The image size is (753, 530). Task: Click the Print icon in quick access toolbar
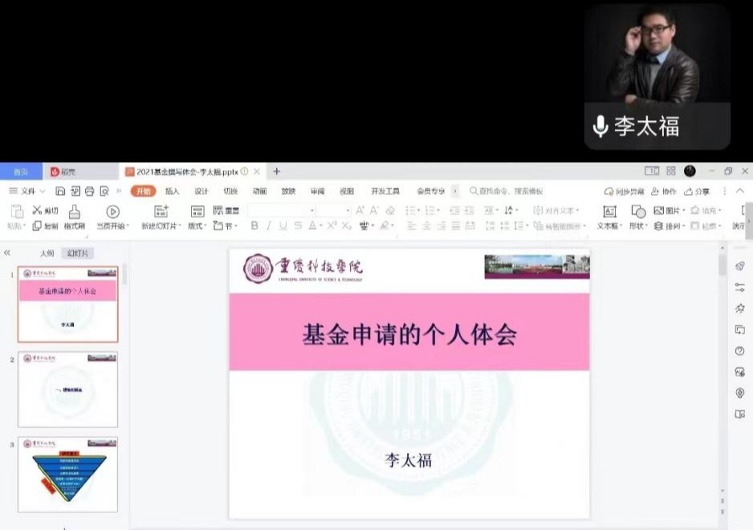coord(90,192)
